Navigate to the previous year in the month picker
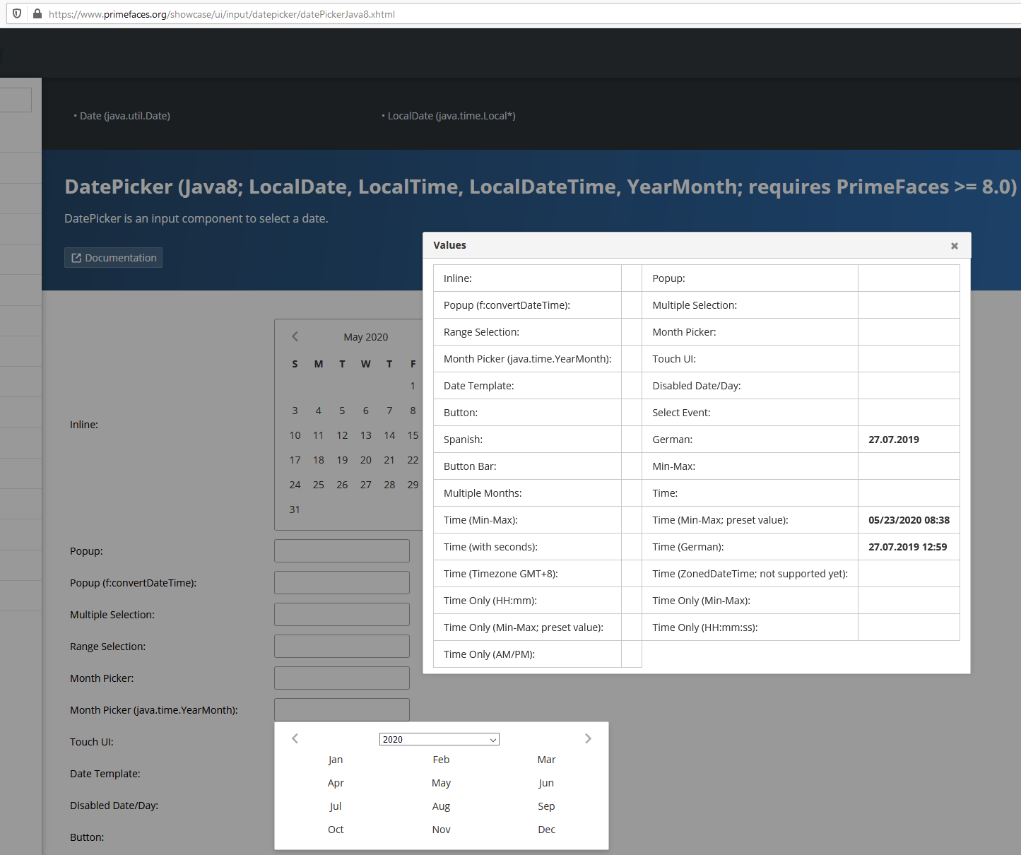The height and width of the screenshot is (855, 1021). pyautogui.click(x=295, y=738)
